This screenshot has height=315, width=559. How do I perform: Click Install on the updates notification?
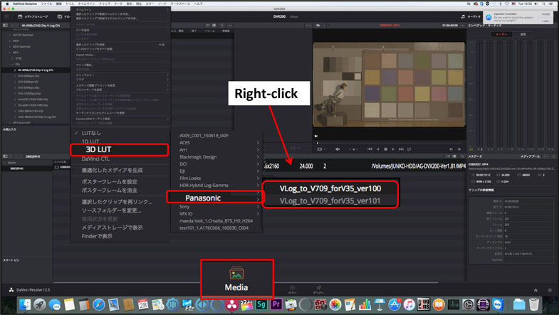[545, 14]
